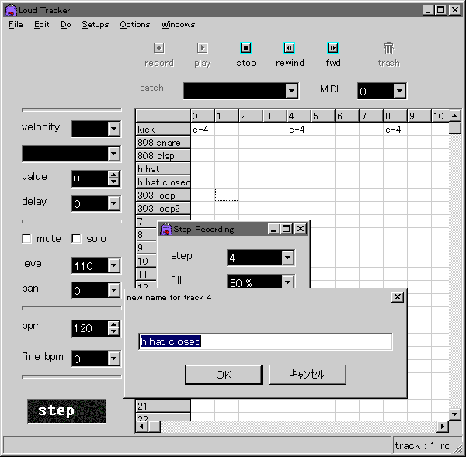Increase value with the up spinner arrow
This screenshot has height=457, width=466.
(x=114, y=175)
